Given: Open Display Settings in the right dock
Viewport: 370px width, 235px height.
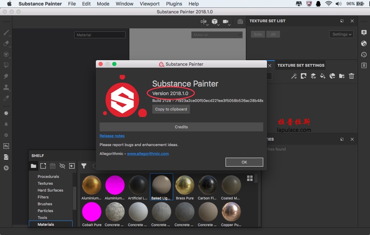Looking at the screenshot, I should 364,32.
